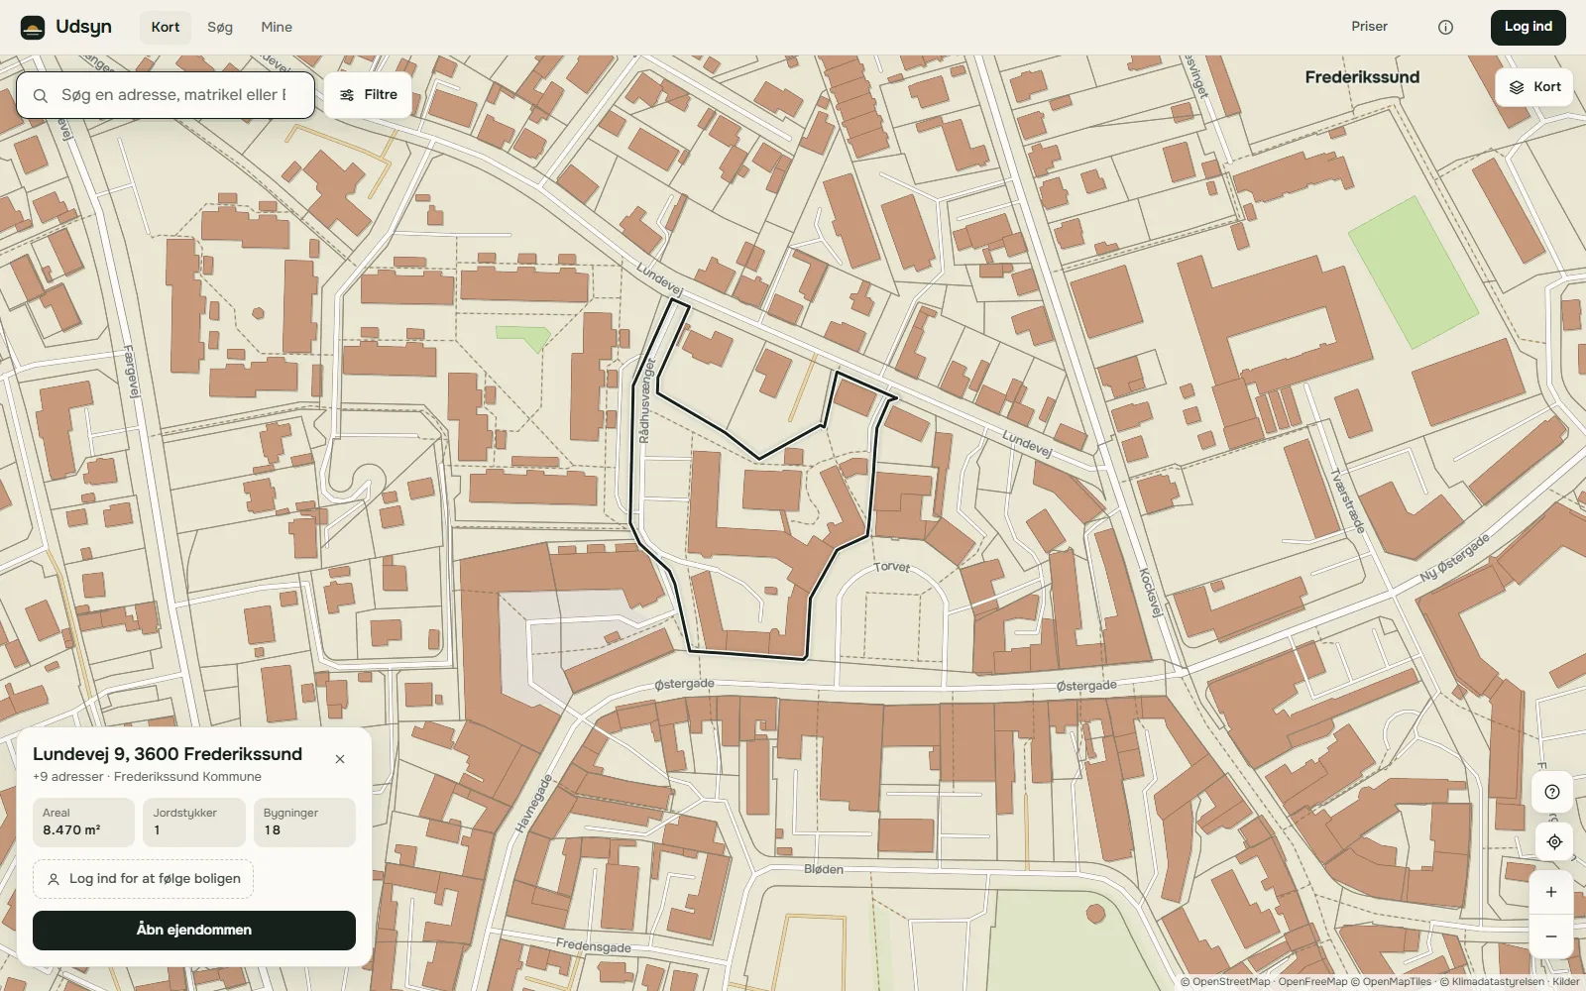Click the Bløden street label

824,869
